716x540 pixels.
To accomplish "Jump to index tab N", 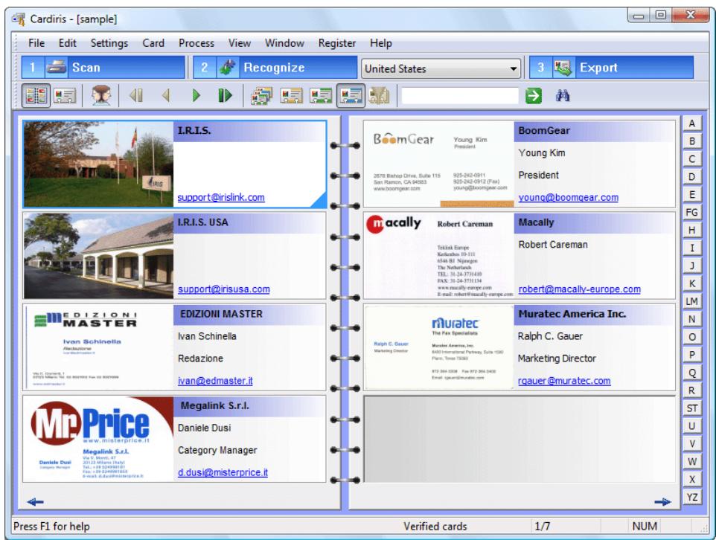I will 691,319.
